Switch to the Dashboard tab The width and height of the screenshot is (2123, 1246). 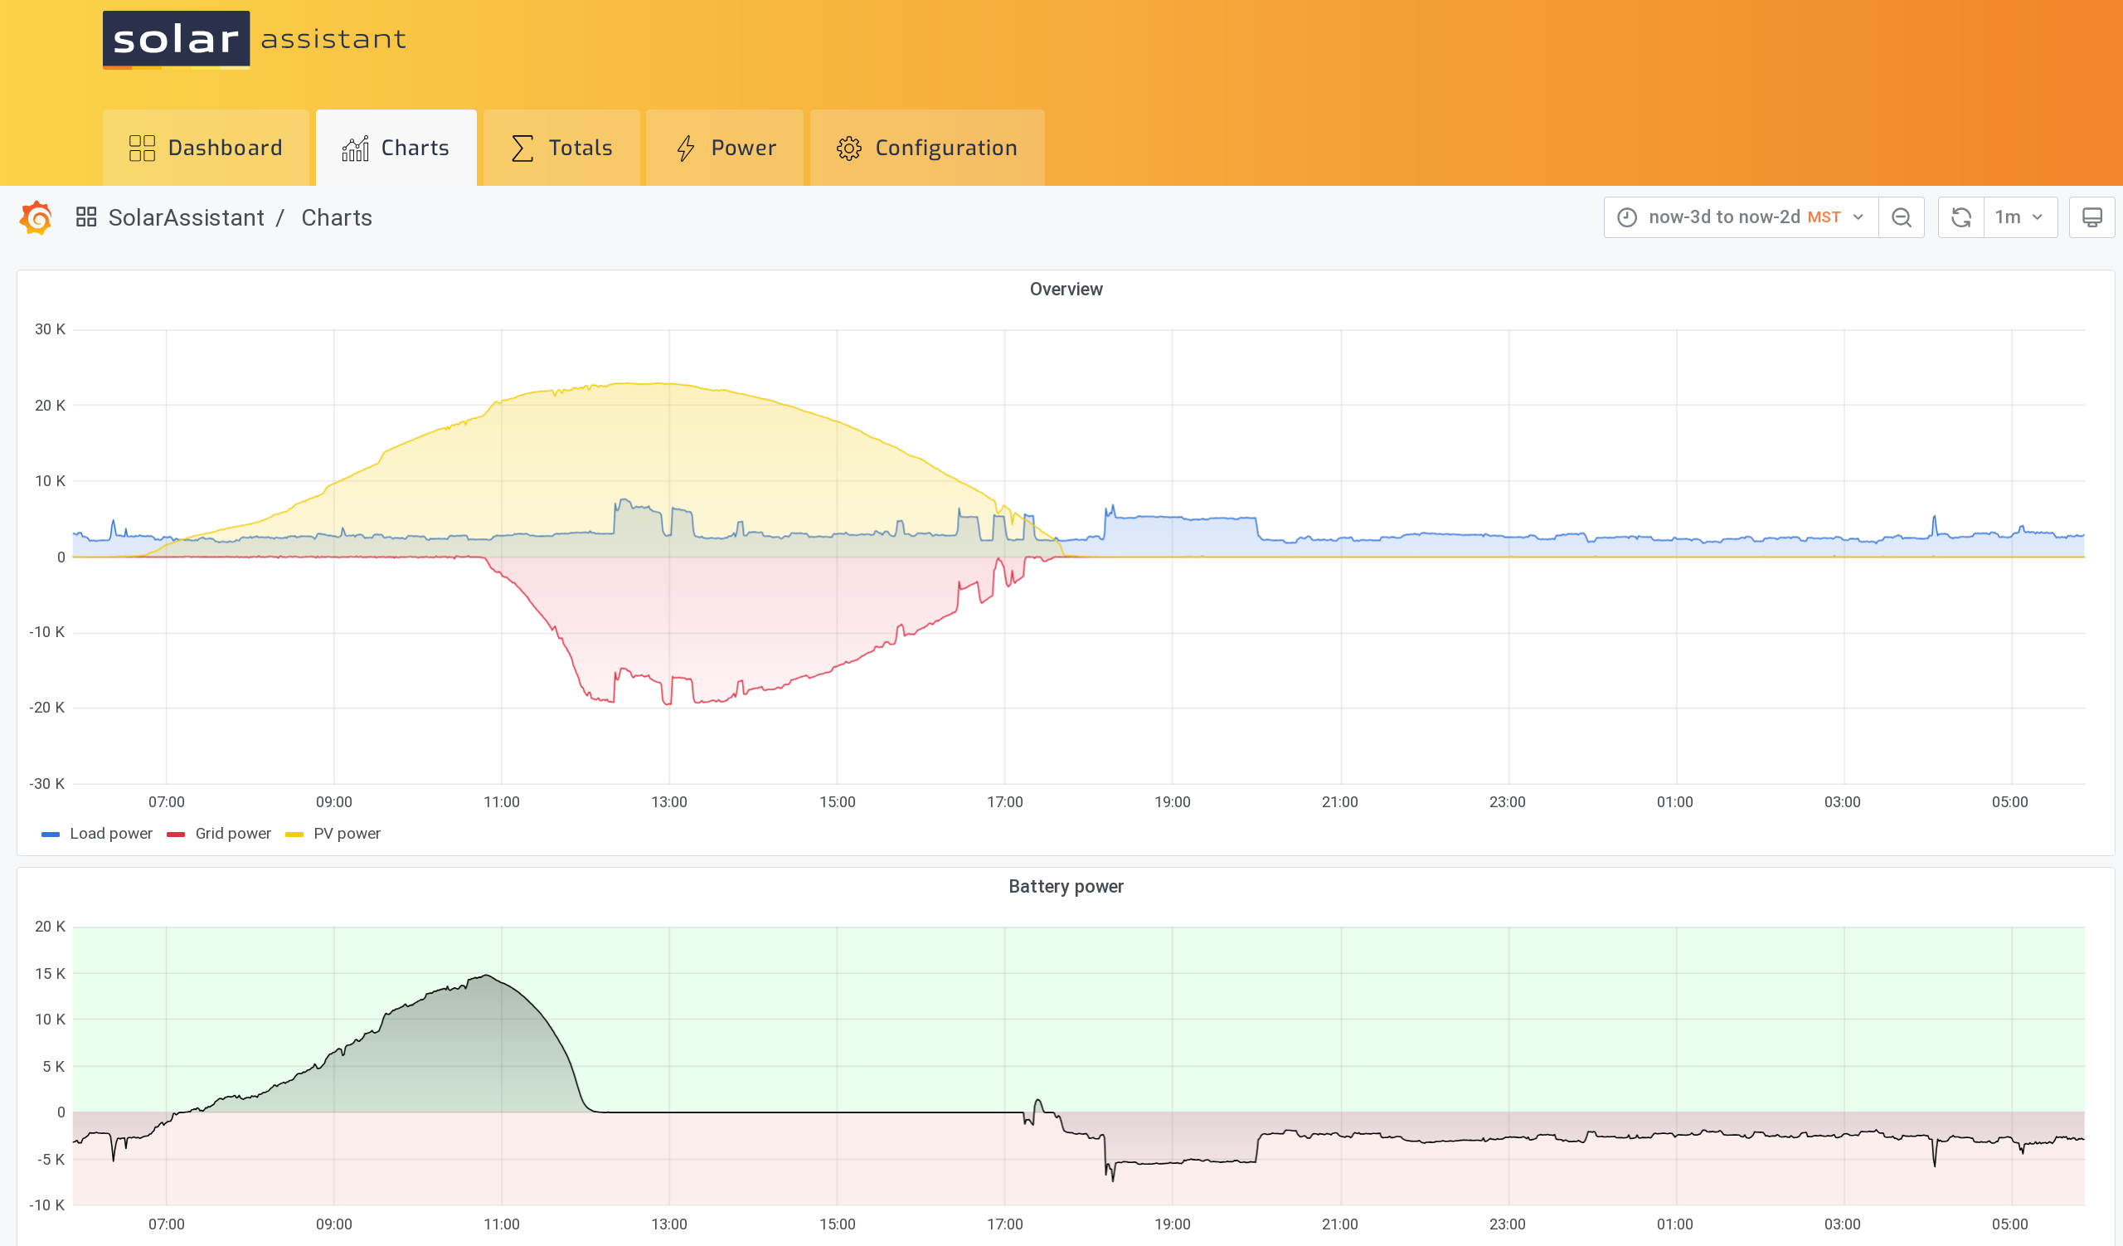(206, 148)
